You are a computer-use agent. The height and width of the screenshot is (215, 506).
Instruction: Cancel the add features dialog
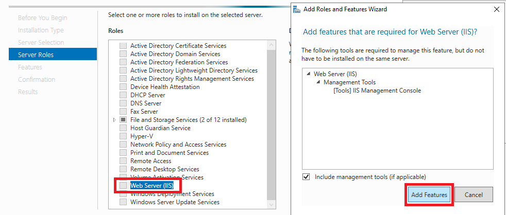pos(474,195)
